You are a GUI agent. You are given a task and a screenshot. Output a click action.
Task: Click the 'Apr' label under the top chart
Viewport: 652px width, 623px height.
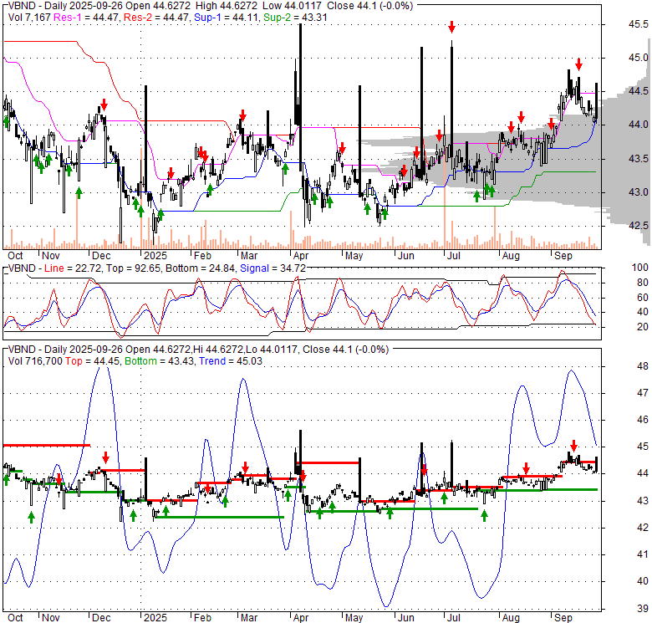[301, 256]
